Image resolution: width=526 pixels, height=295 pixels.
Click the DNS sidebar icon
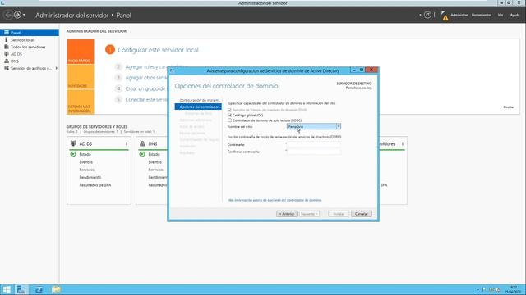(x=7, y=61)
